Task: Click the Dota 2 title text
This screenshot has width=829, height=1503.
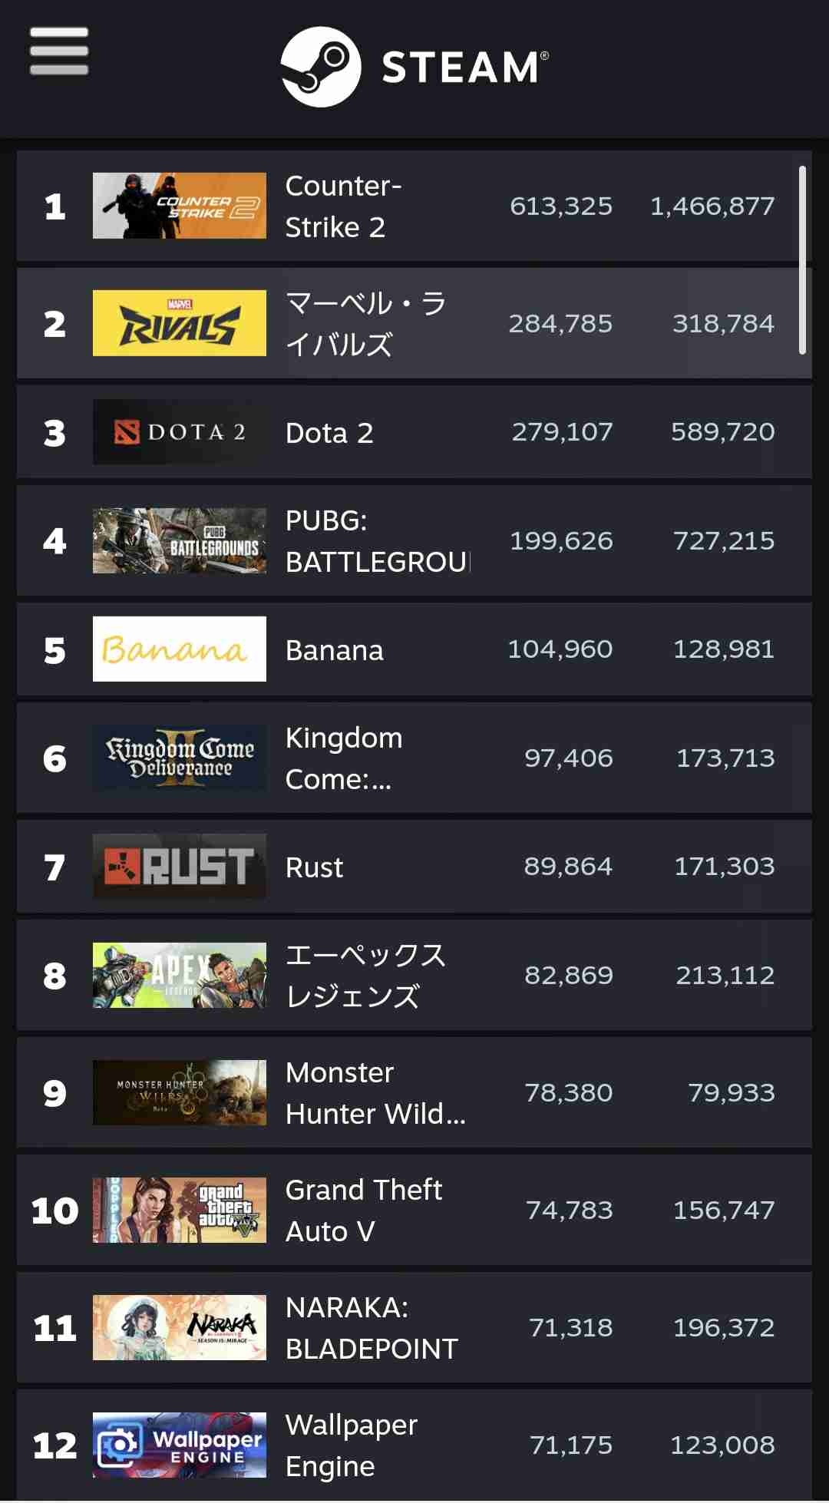Action: (x=329, y=434)
